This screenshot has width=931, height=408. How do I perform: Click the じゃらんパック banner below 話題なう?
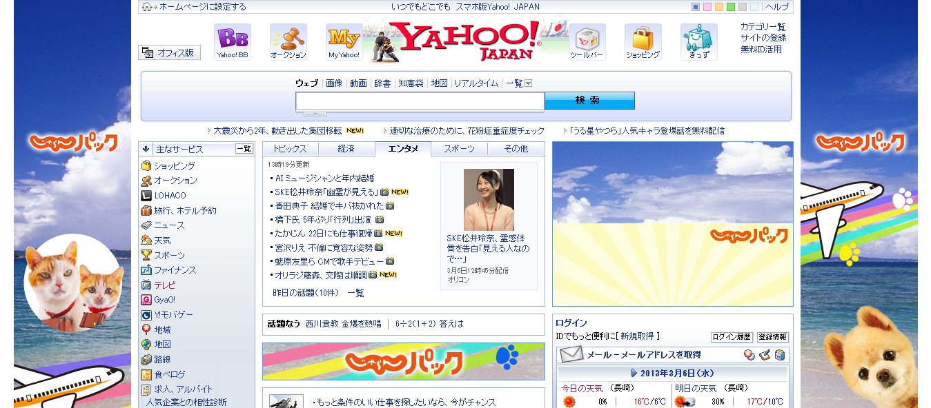[x=404, y=361]
